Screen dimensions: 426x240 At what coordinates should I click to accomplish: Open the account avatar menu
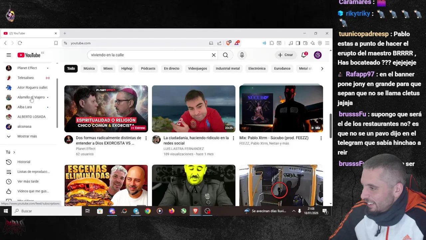pos(318,55)
